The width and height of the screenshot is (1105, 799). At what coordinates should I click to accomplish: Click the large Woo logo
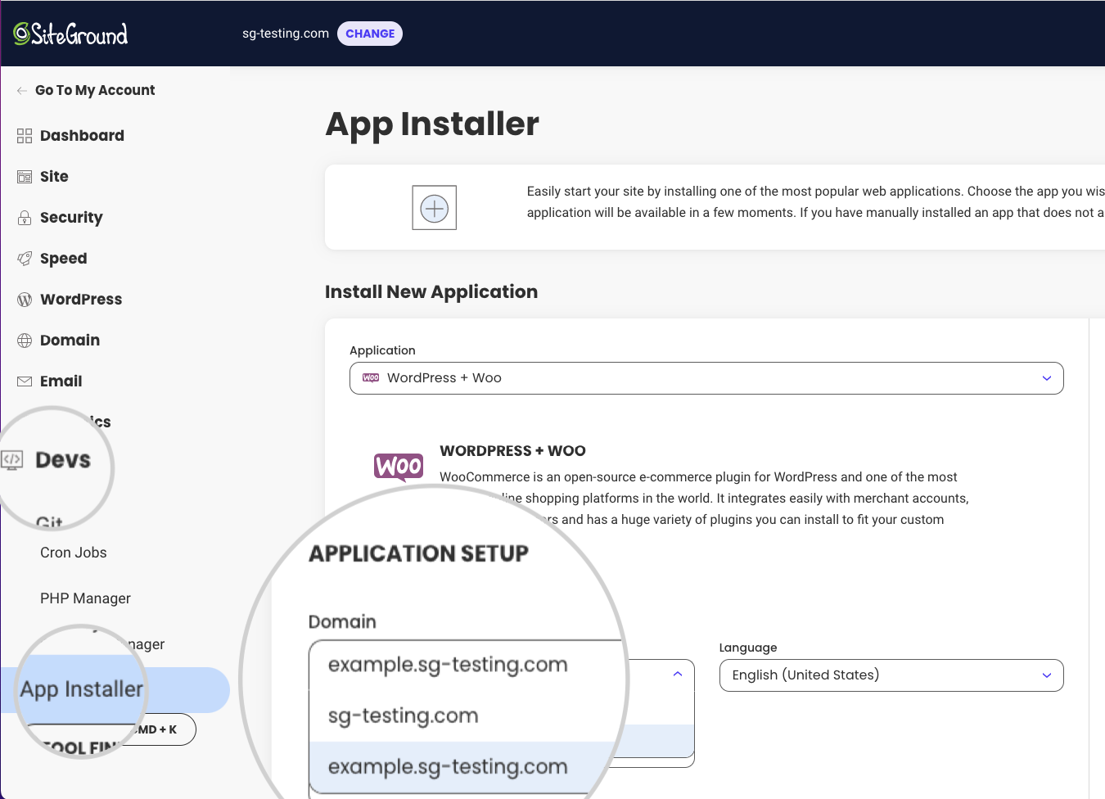399,467
